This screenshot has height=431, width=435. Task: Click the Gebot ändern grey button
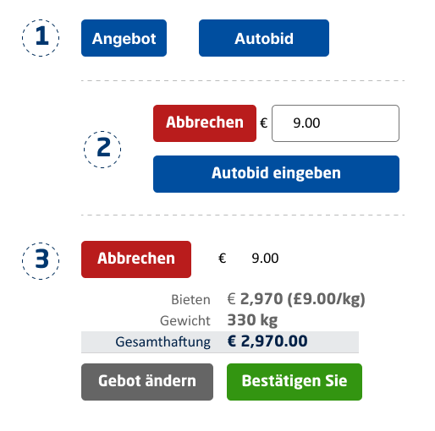point(147,382)
